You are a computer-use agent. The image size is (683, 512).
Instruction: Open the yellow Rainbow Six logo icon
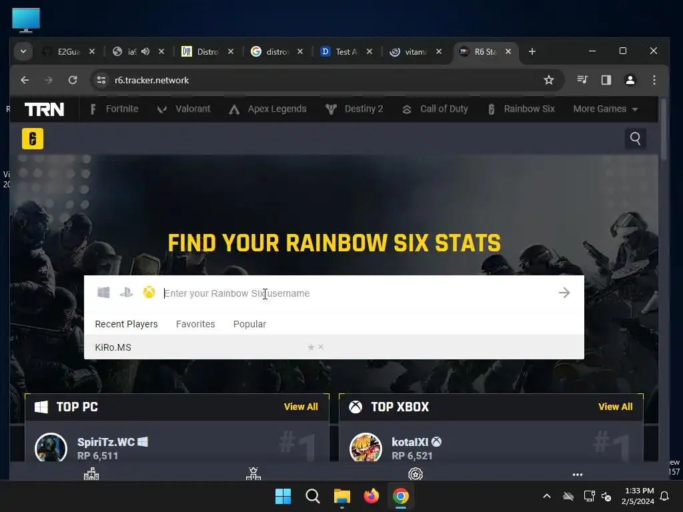click(x=33, y=139)
